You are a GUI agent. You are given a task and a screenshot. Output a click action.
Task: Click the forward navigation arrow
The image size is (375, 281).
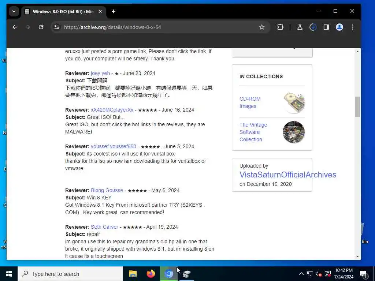28,27
